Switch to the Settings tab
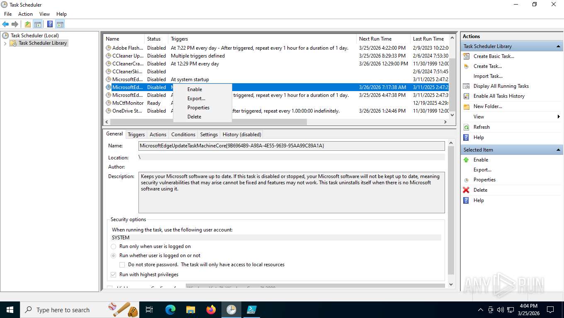Viewport: 564px width, 318px height. [x=209, y=135]
